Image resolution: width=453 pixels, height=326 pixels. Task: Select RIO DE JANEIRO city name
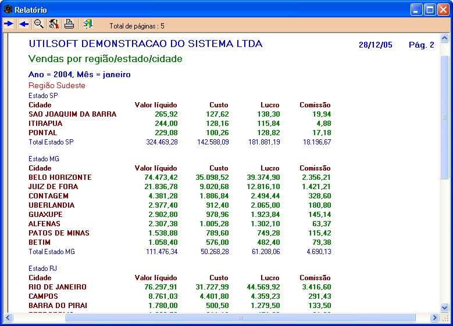click(58, 287)
